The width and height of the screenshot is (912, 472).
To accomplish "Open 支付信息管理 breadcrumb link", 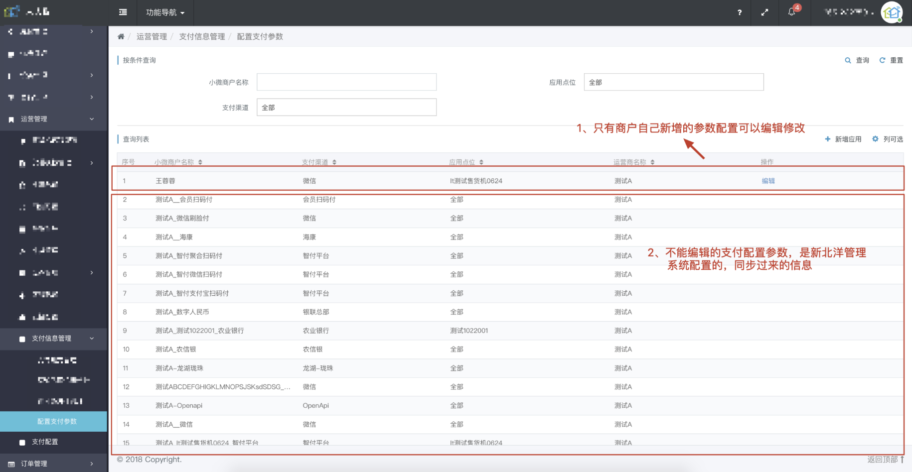I will 202,36.
